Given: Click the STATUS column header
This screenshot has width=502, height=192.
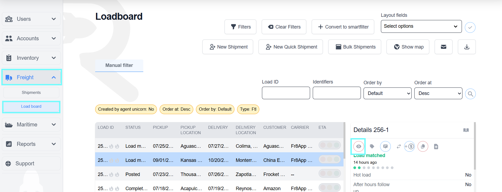Looking at the screenshot, I should click(133, 127).
